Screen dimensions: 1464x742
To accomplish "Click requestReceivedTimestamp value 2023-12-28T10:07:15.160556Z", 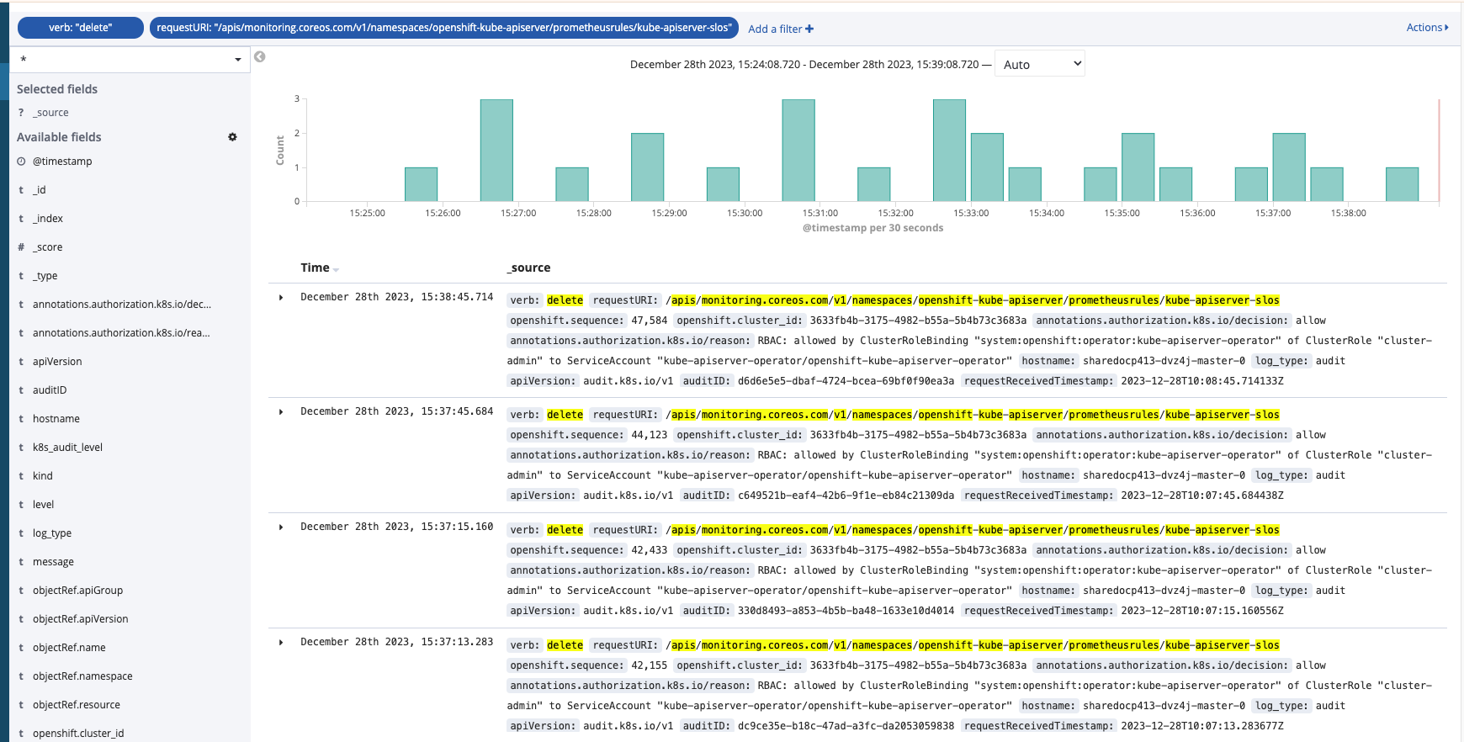I will coord(1202,611).
